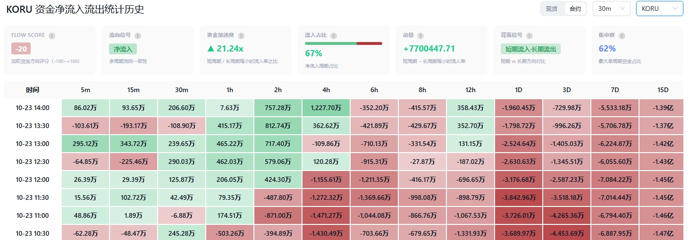Click help icon next to 资金加速度
The width and height of the screenshot is (698, 240).
point(241,35)
